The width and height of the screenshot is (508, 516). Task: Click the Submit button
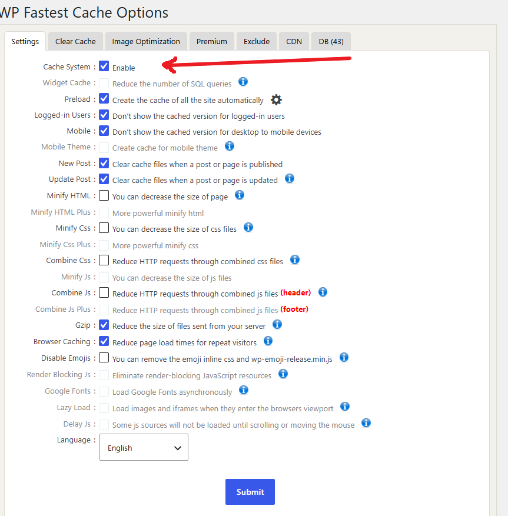(x=250, y=492)
